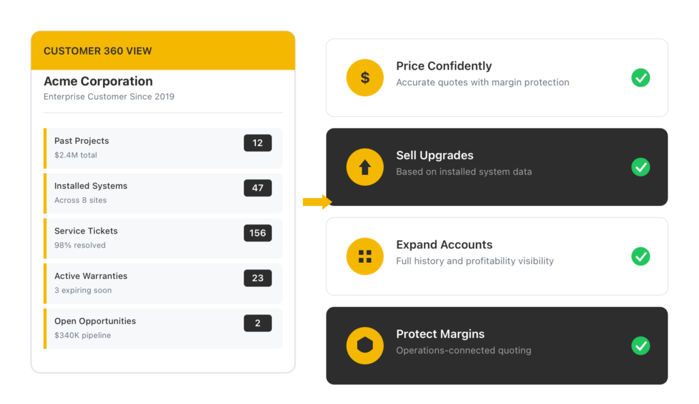The width and height of the screenshot is (699, 404).
Task: Select the Customer 360 View header
Action: coord(162,51)
